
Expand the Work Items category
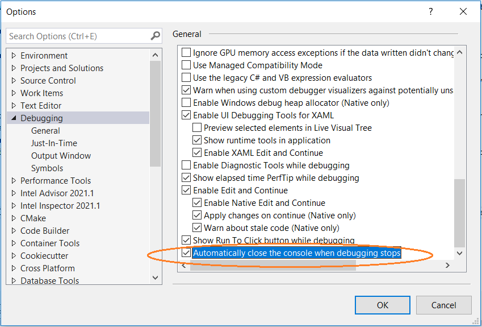14,93
